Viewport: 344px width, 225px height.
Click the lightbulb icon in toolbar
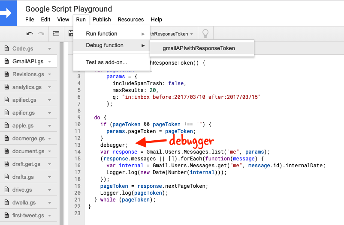pyautogui.click(x=205, y=34)
